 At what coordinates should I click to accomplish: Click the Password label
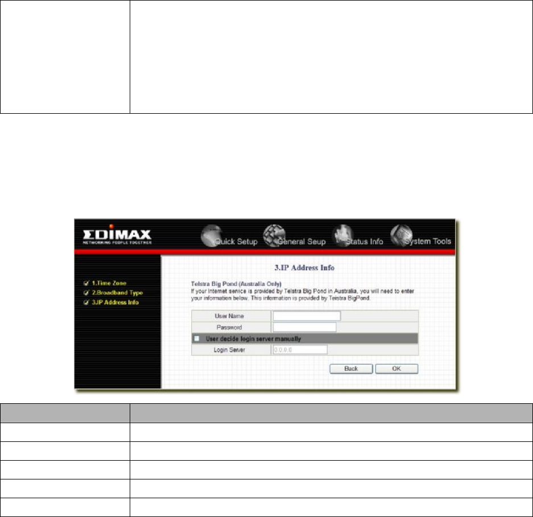point(229,328)
